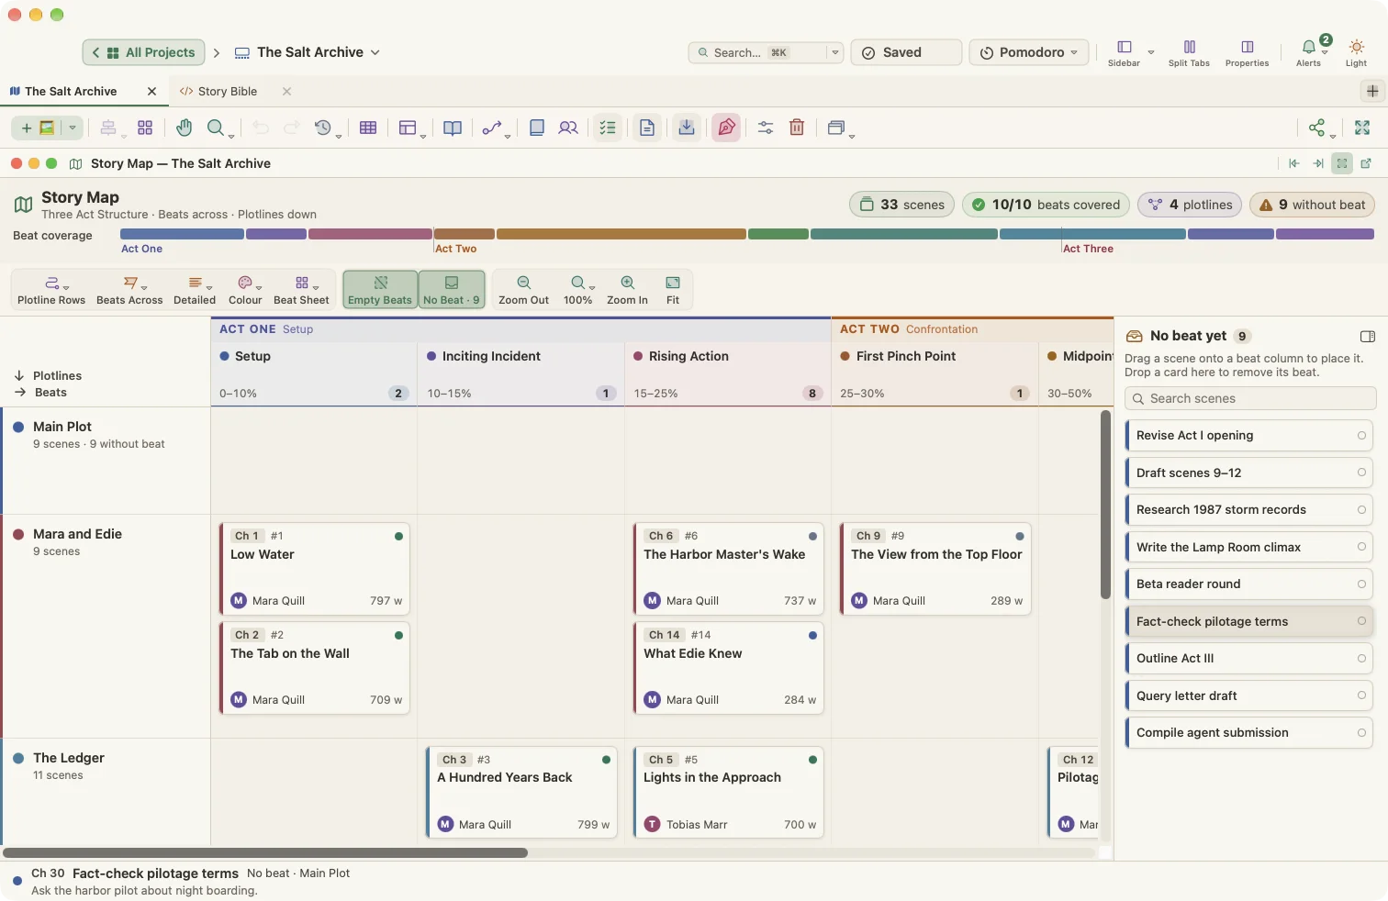
Task: Open the Alerts bell
Action: point(1309,52)
